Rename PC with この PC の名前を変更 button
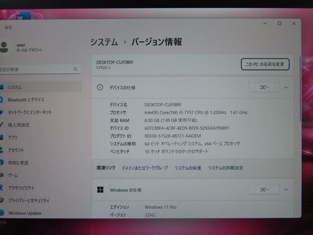 tap(265, 64)
